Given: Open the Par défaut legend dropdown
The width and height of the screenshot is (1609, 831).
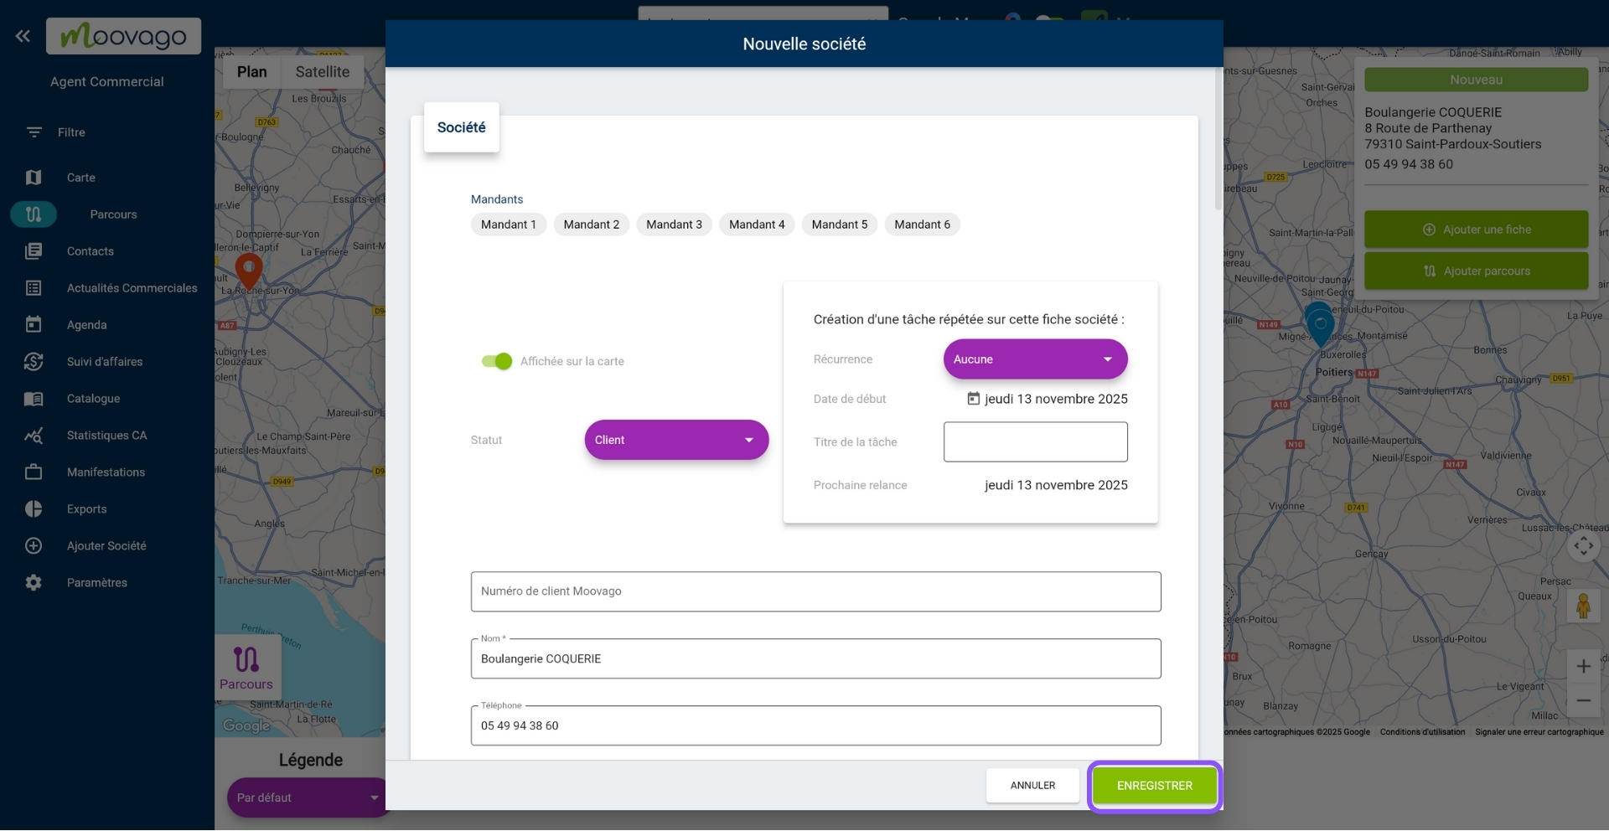Looking at the screenshot, I should click(x=307, y=797).
